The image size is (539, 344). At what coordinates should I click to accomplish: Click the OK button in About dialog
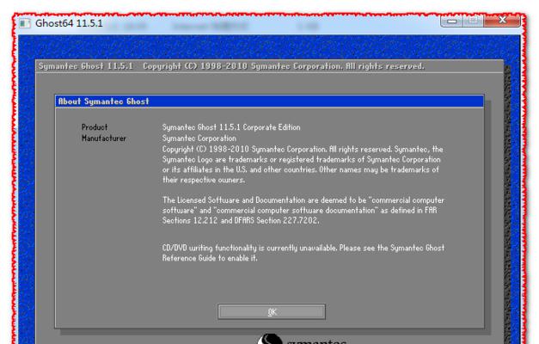pyautogui.click(x=272, y=311)
